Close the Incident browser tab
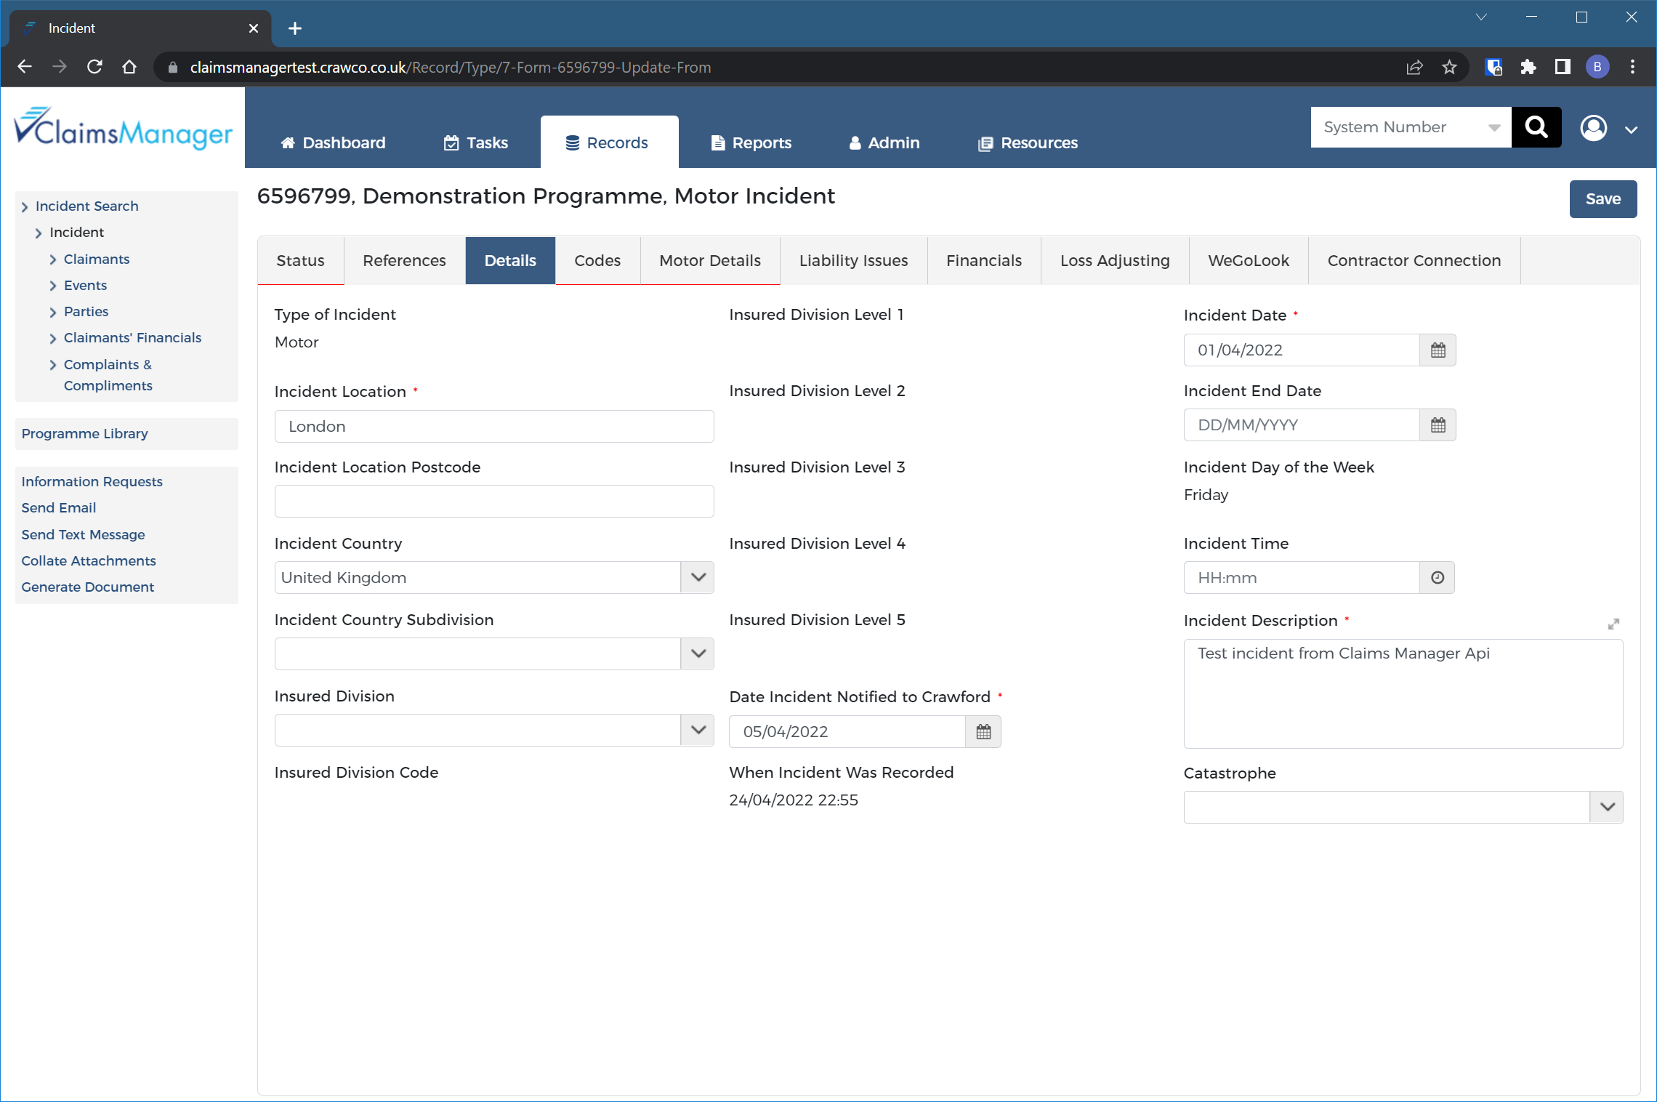This screenshot has height=1102, width=1657. click(253, 28)
